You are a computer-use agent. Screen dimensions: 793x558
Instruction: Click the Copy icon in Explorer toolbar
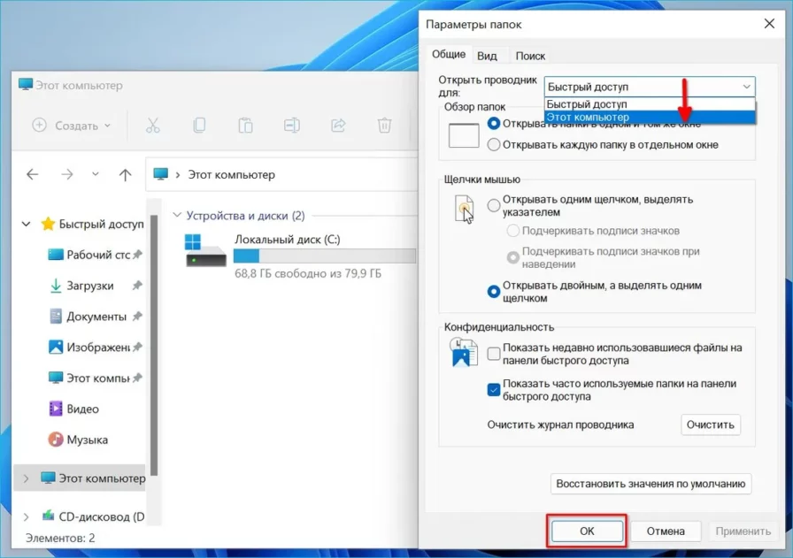[x=199, y=126]
